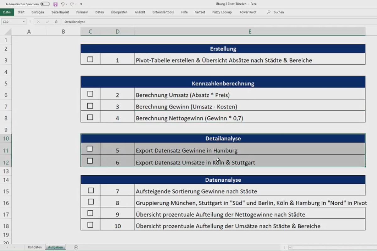Select column B header

63,32
